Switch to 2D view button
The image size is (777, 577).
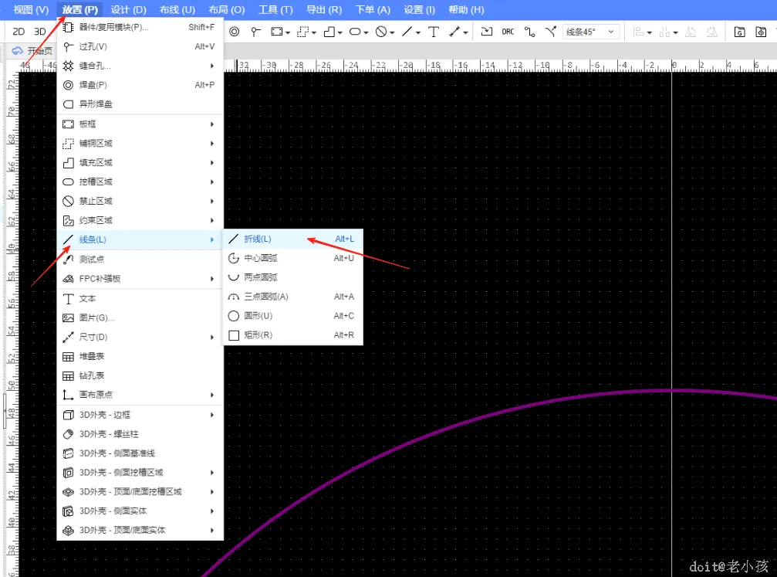[x=19, y=32]
